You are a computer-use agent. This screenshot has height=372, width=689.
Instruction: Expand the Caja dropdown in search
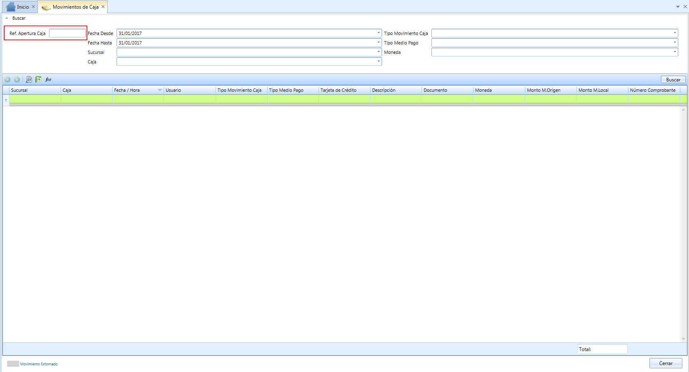379,61
